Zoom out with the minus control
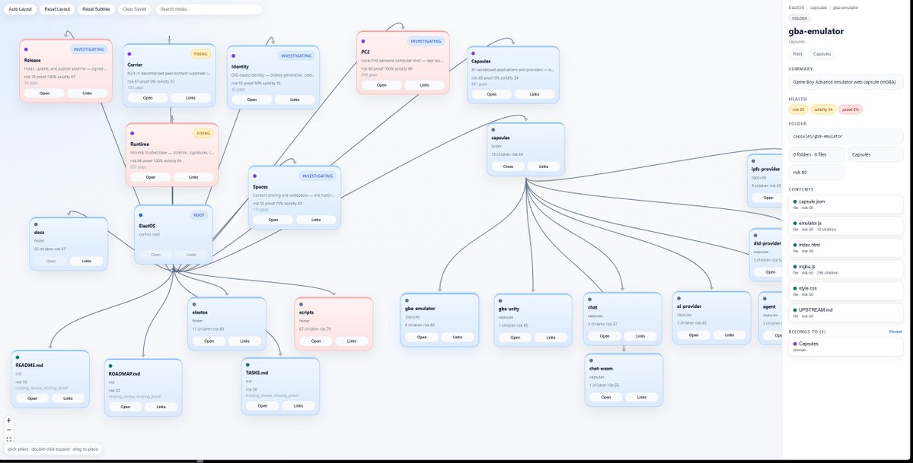The image size is (913, 463). tap(8, 430)
